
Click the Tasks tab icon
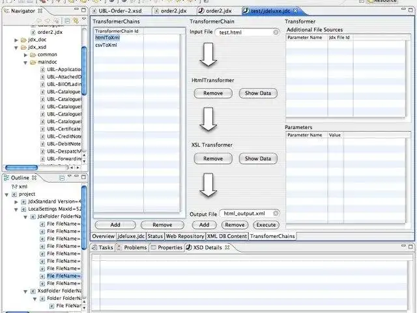(94, 248)
